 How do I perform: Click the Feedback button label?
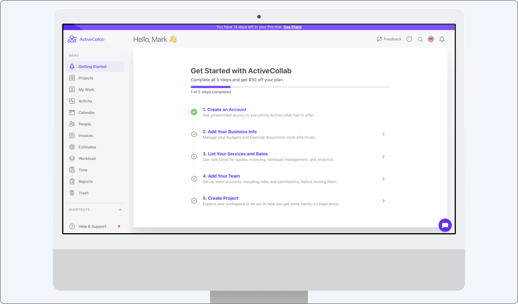click(392, 39)
